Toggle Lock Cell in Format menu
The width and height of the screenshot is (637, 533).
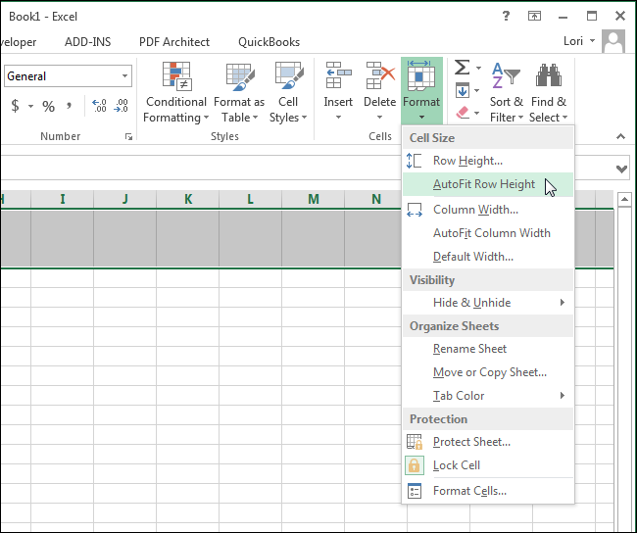pyautogui.click(x=457, y=465)
